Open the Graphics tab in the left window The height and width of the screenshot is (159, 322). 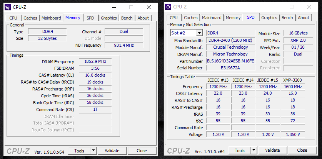[108, 18]
